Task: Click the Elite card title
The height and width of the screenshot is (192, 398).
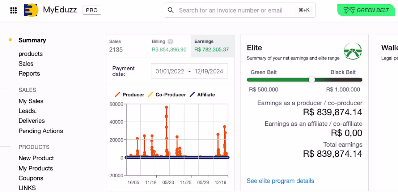Action: coord(254,48)
